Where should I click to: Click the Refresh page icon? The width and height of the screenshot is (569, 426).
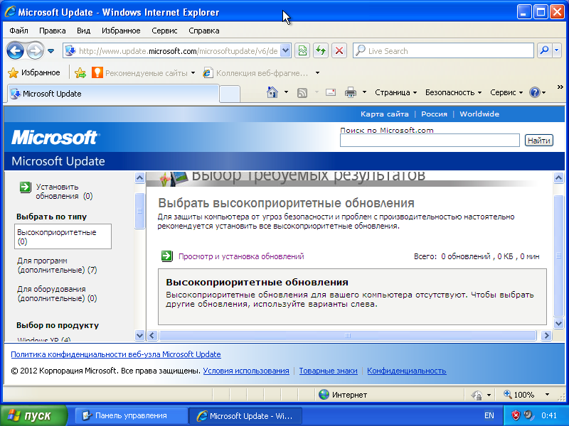click(x=321, y=50)
